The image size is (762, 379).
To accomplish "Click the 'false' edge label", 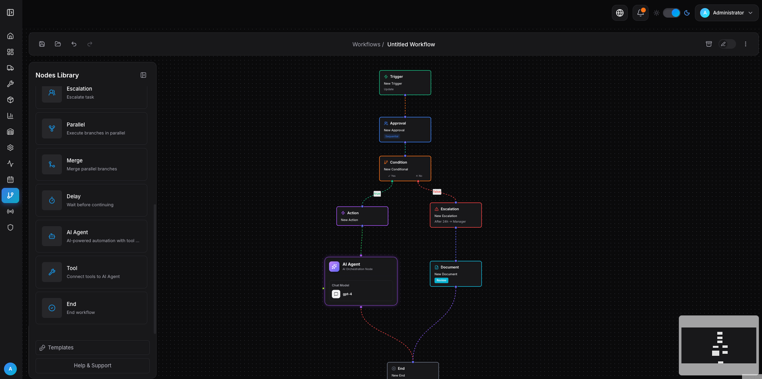I will tap(437, 192).
